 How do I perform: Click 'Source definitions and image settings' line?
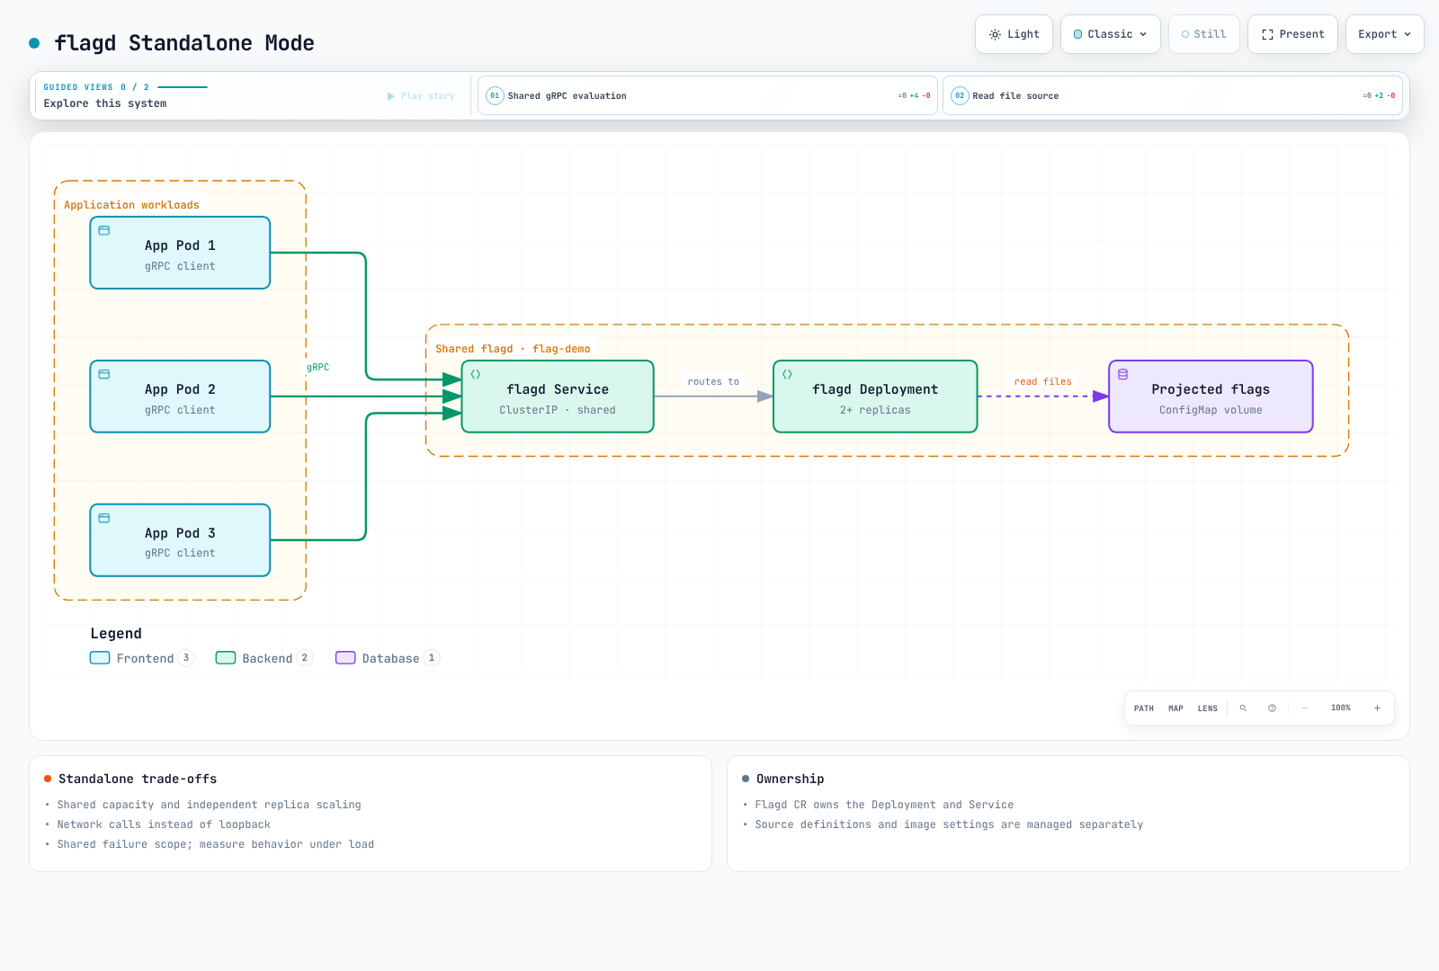click(949, 824)
